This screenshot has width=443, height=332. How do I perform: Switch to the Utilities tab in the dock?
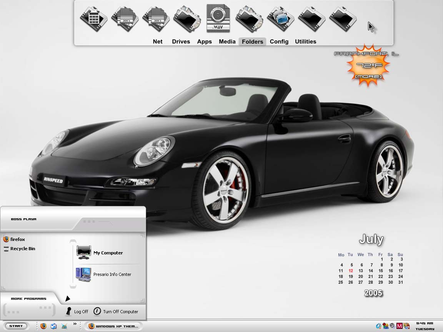[x=305, y=41]
